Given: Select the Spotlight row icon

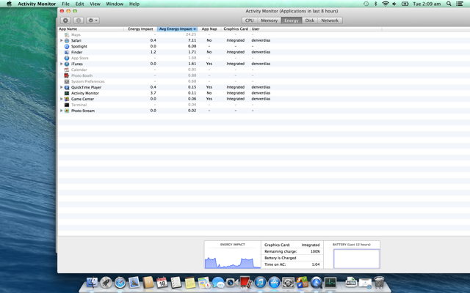Looking at the screenshot, I should pos(67,46).
